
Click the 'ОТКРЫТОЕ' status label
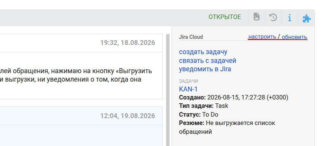click(225, 17)
